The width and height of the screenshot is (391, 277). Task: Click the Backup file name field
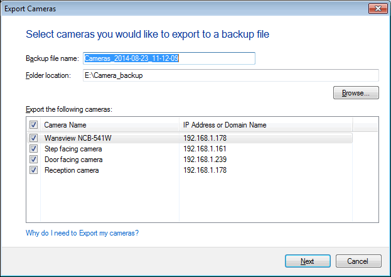click(169, 58)
